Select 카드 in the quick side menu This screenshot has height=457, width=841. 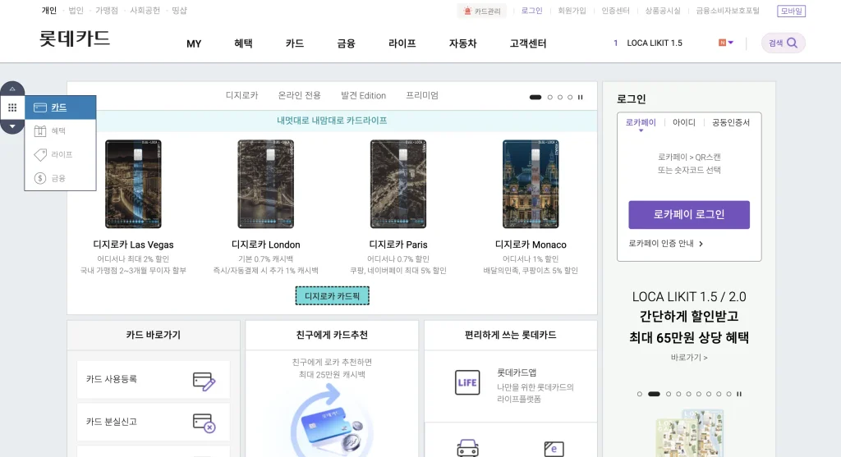click(x=61, y=107)
